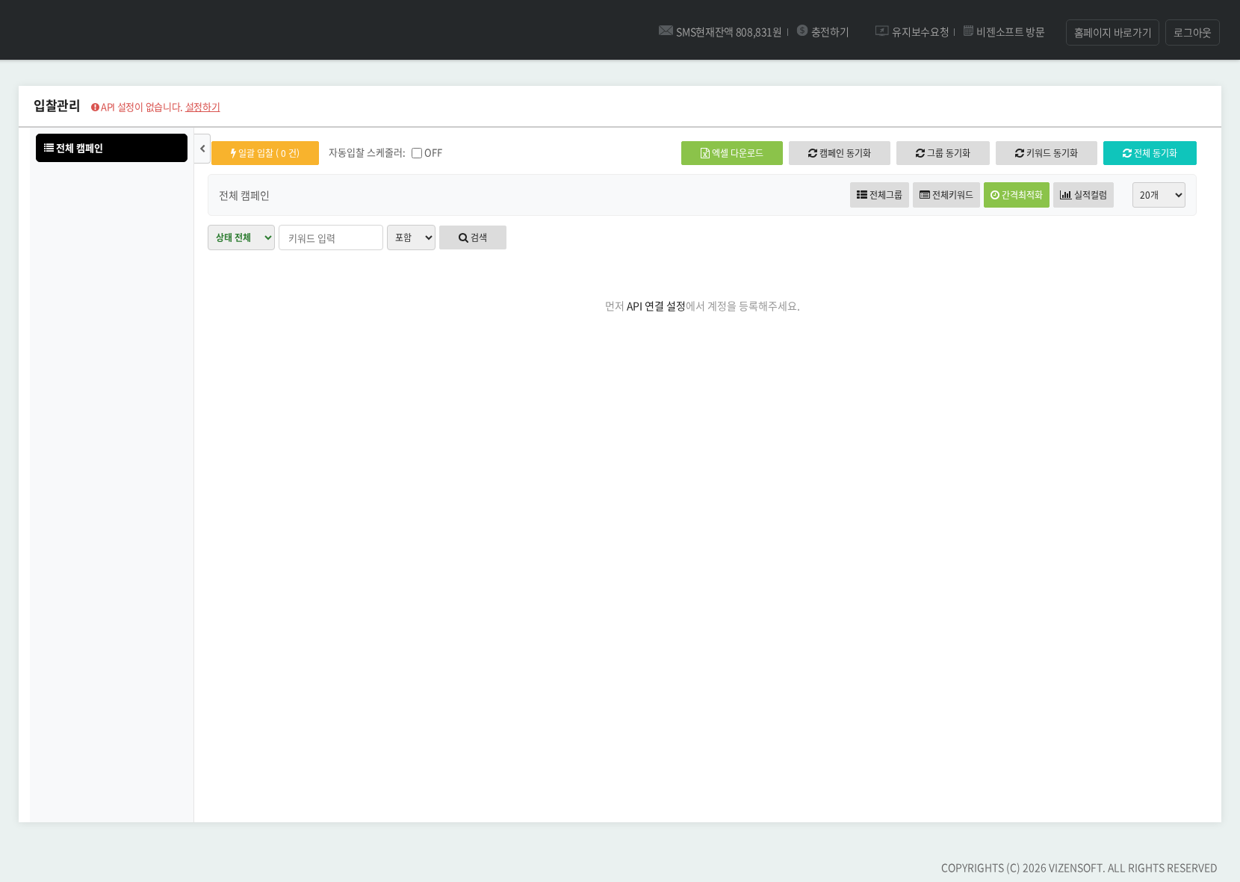Show the 전체키워드 view
Screen dimensions: 1240x882
[x=946, y=195]
